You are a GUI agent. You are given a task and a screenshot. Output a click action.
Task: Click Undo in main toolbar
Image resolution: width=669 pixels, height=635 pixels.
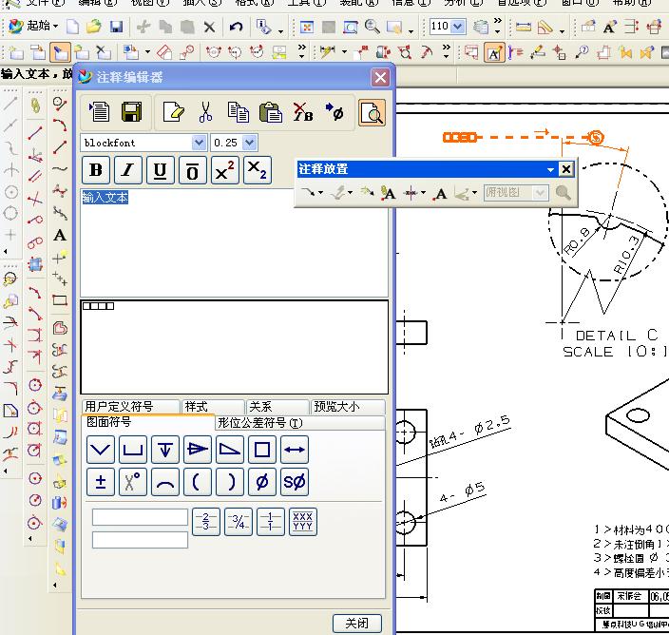click(236, 27)
